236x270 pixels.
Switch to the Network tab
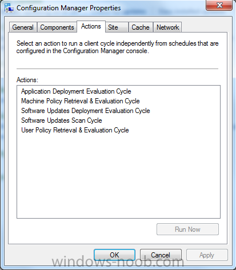coord(167,27)
